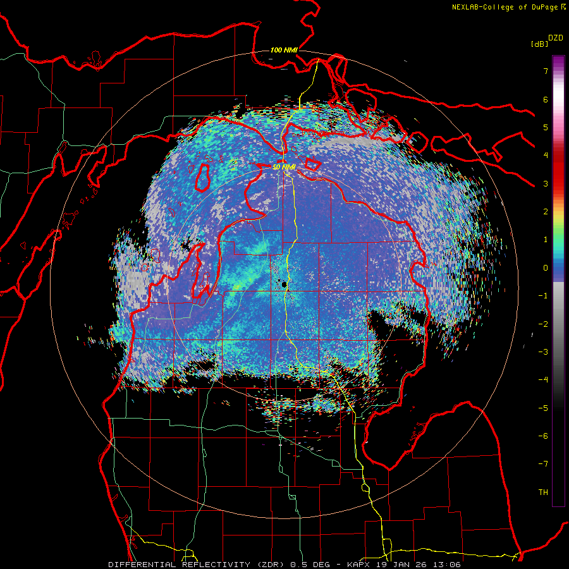Click the 2 value on the color scale

[546, 212]
